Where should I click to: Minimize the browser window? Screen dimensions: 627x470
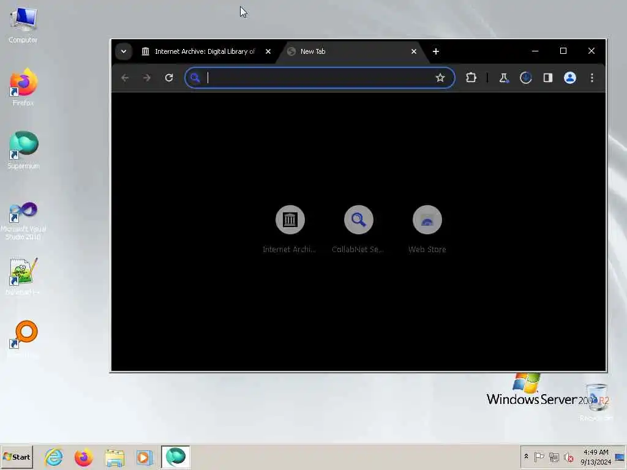click(535, 51)
